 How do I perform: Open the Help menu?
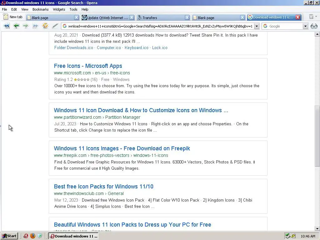point(85,9)
